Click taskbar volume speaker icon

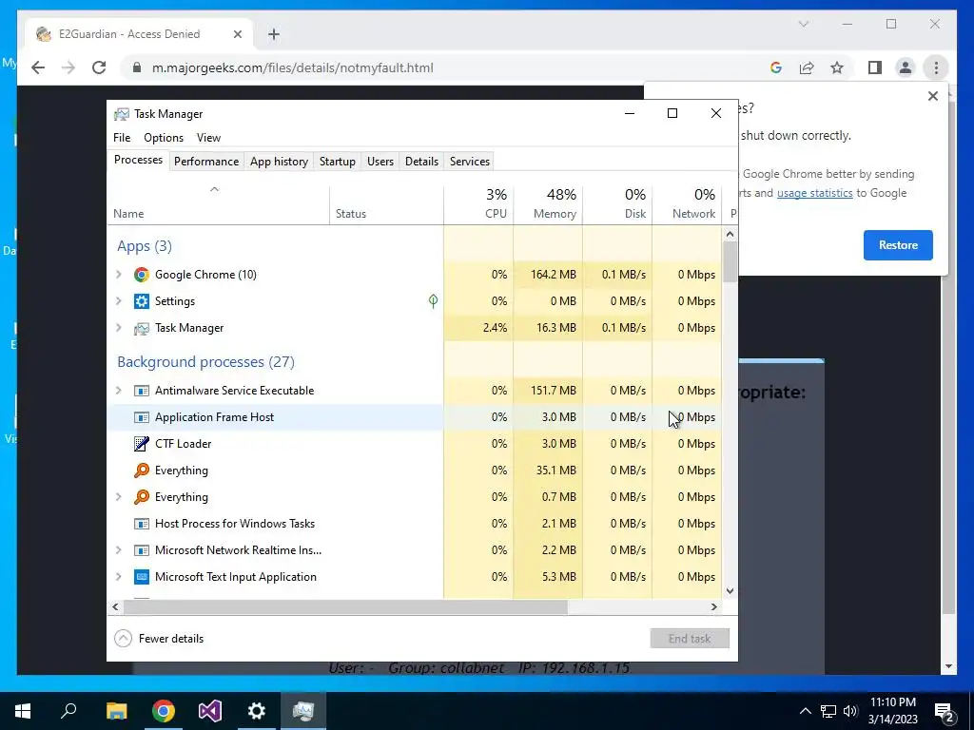[850, 711]
